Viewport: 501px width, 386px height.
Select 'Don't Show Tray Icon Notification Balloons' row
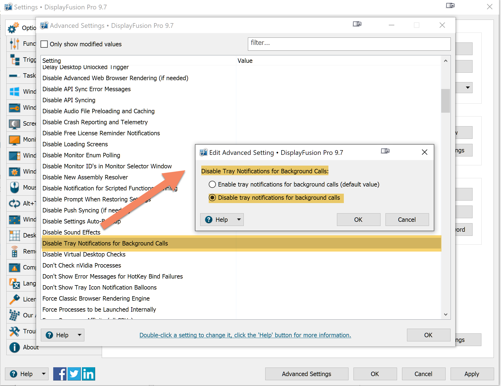241,287
